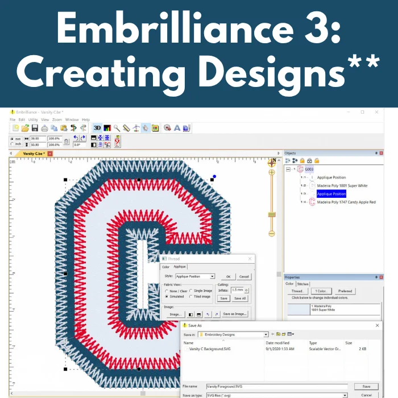Click Save All in Cutting section
The height and width of the screenshot is (398, 398).
coord(240,298)
